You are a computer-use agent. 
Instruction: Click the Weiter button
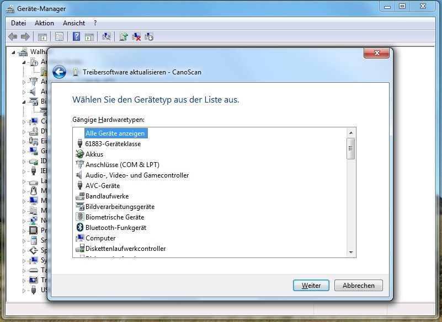[311, 286]
